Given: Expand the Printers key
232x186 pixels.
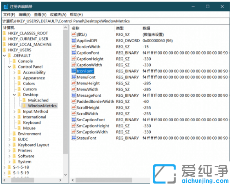Looking at the screenshot, I should (9, 150).
